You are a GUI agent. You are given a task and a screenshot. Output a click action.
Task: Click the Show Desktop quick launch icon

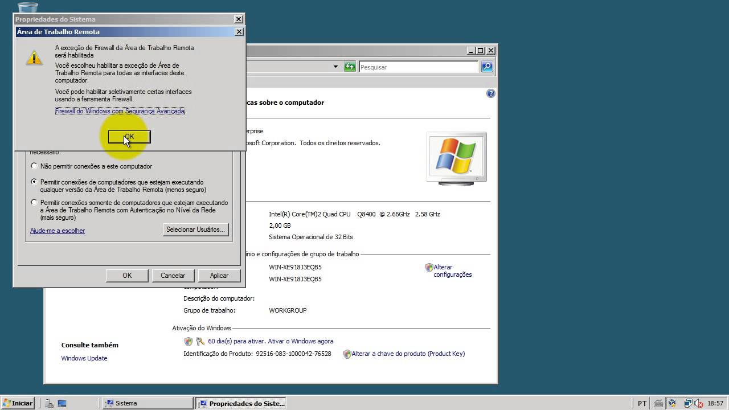[62, 403]
